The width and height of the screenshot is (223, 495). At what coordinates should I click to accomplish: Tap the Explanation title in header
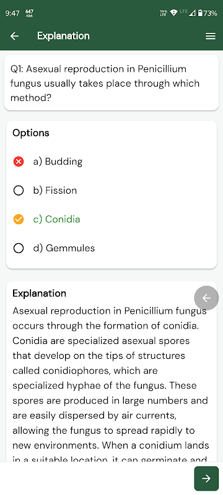(x=63, y=36)
